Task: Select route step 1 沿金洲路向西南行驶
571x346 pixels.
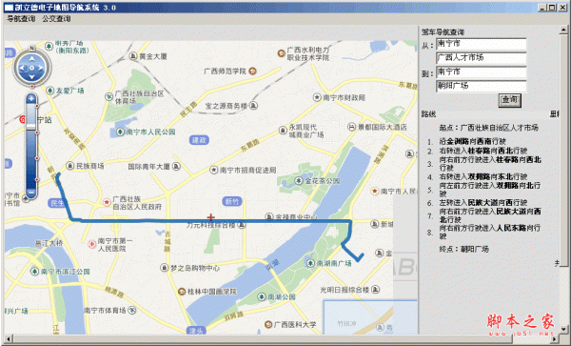Action: 472,141
